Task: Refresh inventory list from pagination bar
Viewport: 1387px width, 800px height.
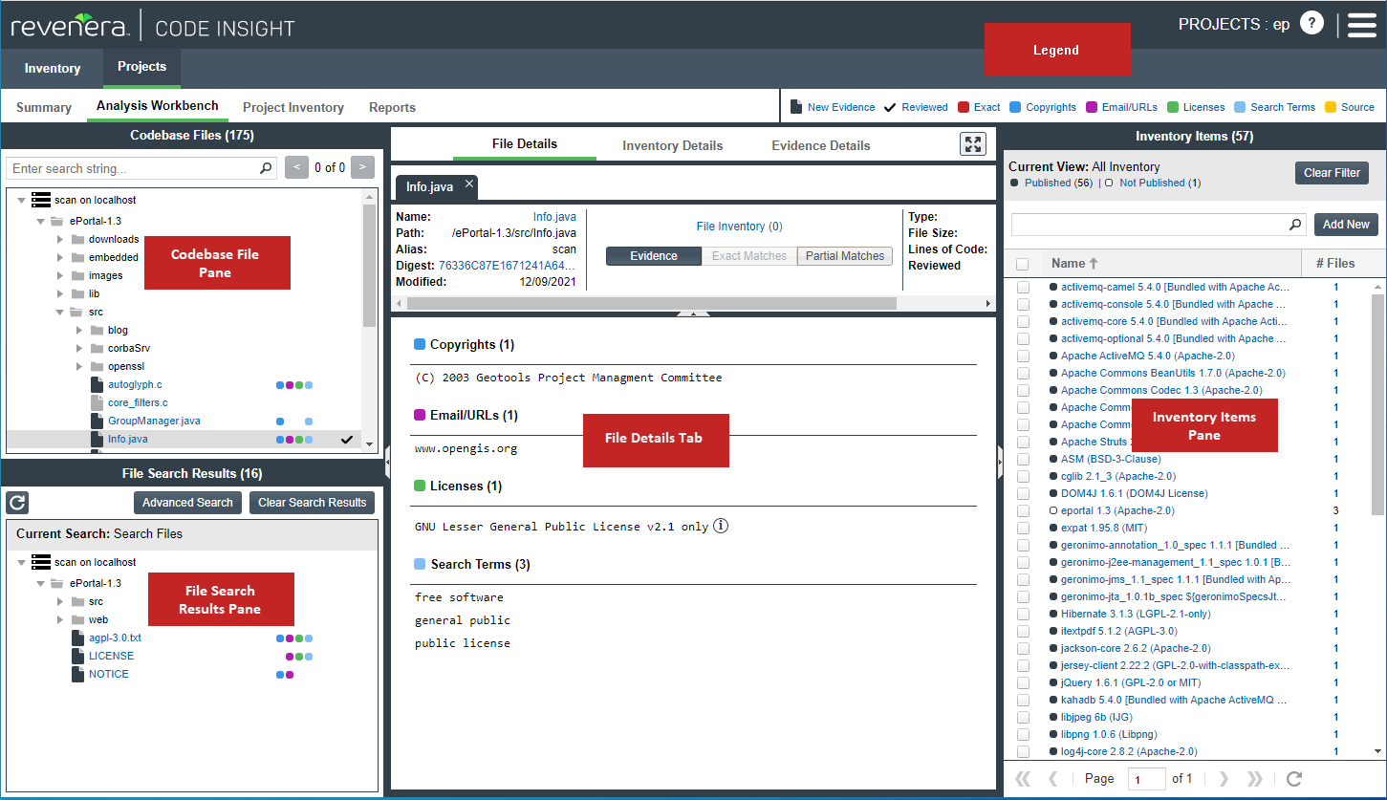Action: (1294, 778)
